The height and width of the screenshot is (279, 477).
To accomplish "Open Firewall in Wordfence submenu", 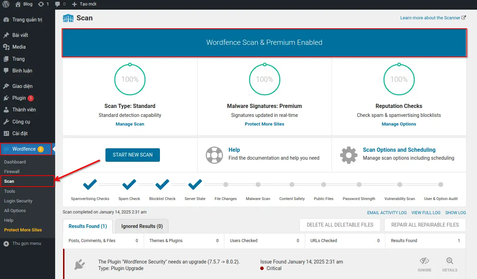I will tap(12, 171).
